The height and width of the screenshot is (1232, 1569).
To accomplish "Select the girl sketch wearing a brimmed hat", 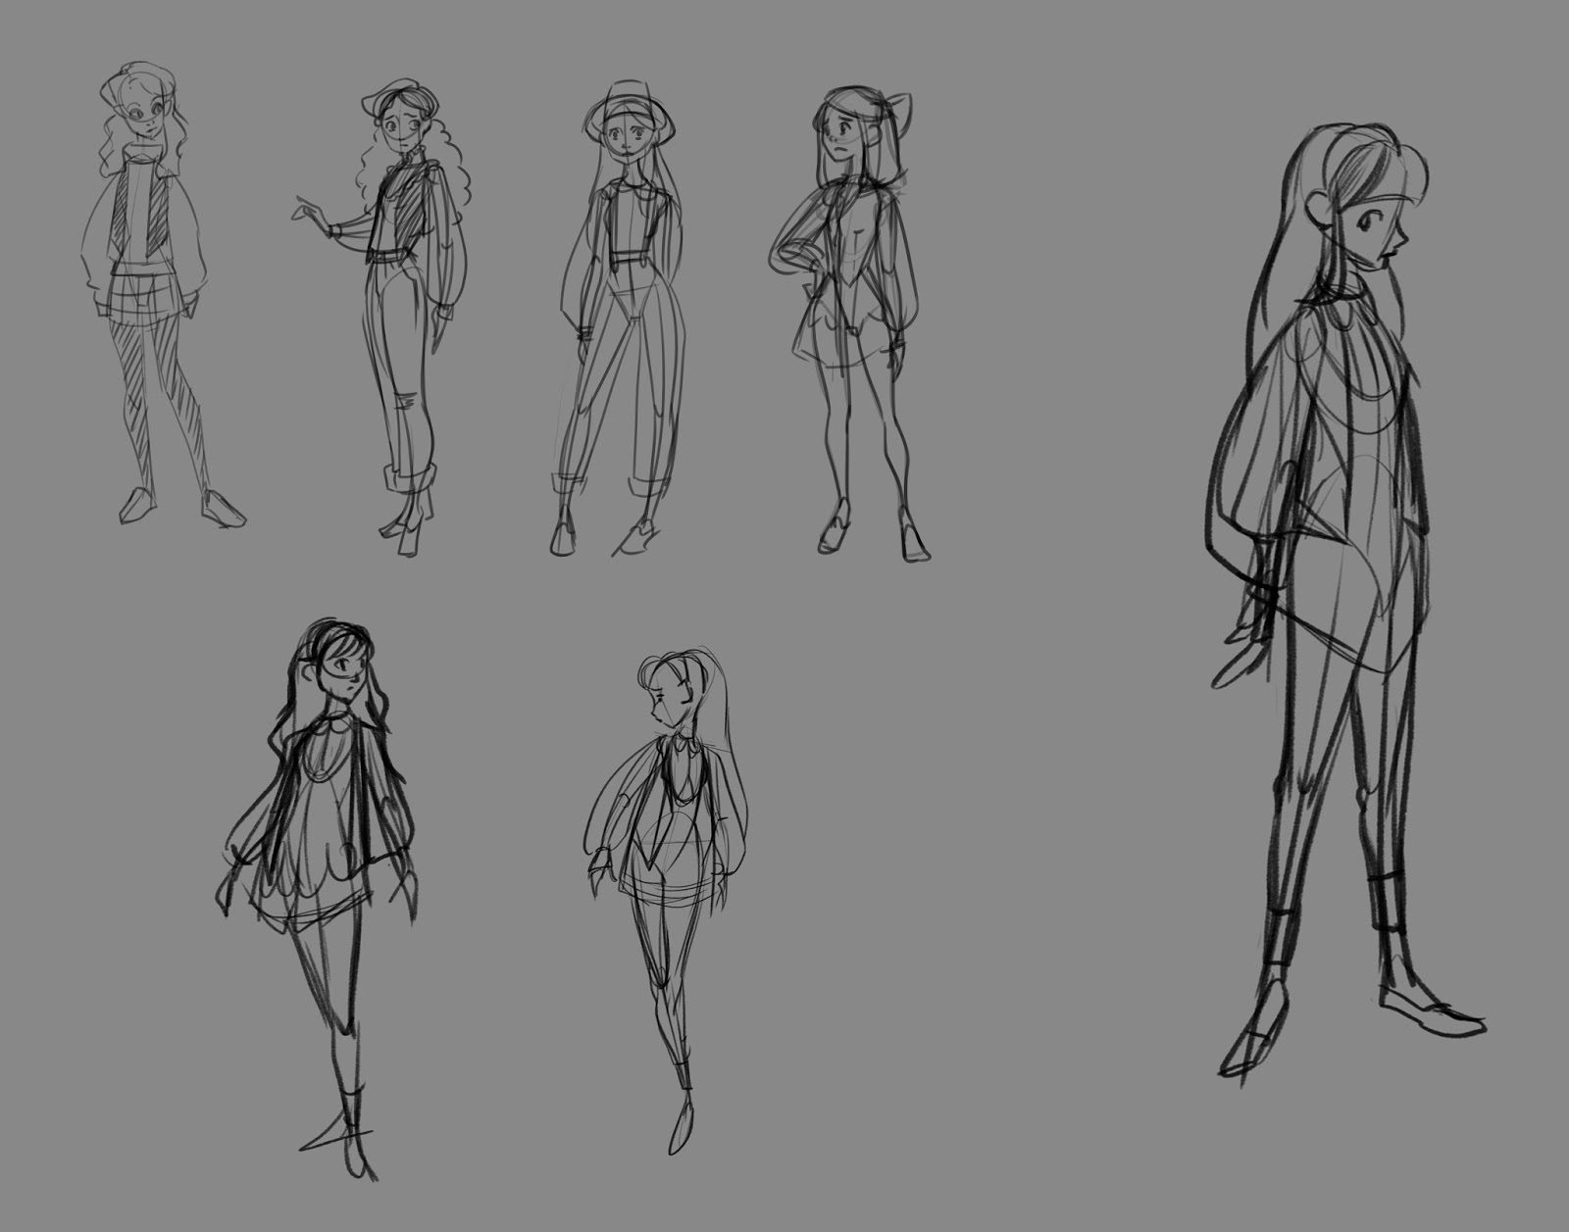I will click(616, 319).
